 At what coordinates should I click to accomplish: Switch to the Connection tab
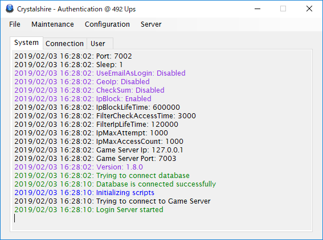pyautogui.click(x=65, y=44)
